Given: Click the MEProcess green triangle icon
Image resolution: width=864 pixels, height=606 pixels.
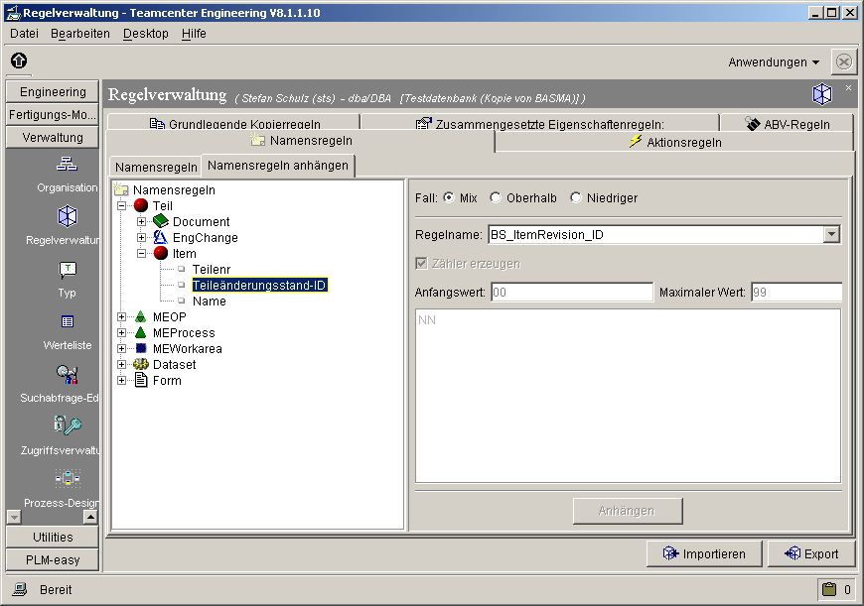Looking at the screenshot, I should [x=140, y=332].
